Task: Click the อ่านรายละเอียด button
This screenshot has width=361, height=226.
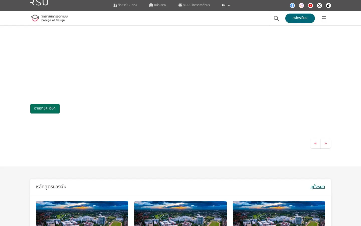Action: 45,109
